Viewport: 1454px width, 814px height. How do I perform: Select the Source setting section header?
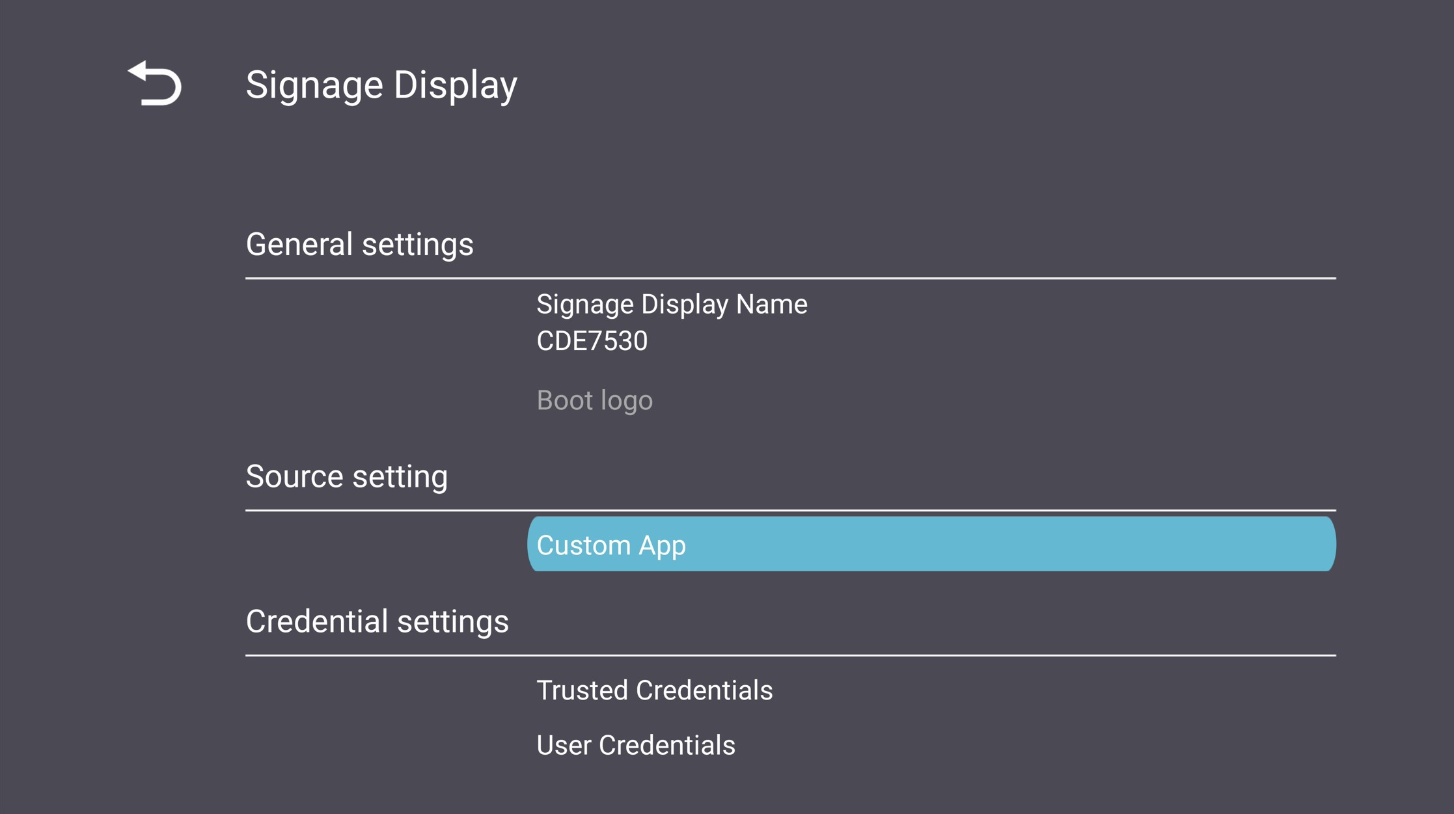pyautogui.click(x=346, y=476)
